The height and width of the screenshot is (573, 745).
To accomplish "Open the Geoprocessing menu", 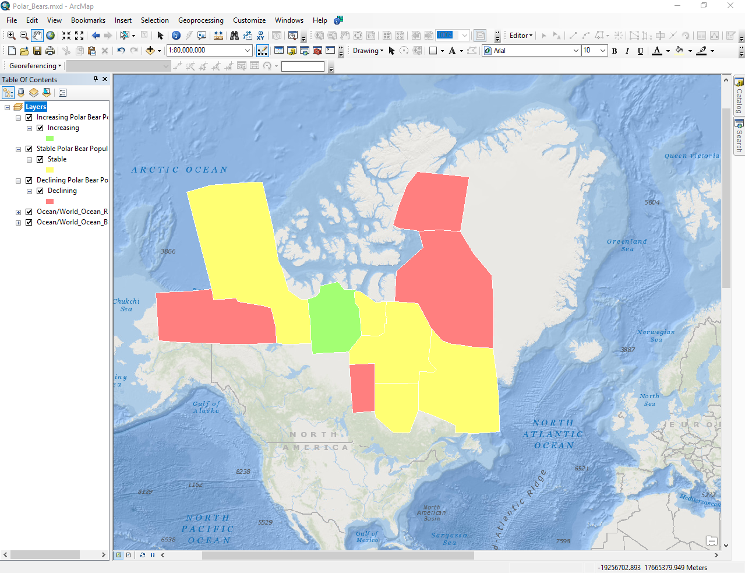I will pos(200,20).
